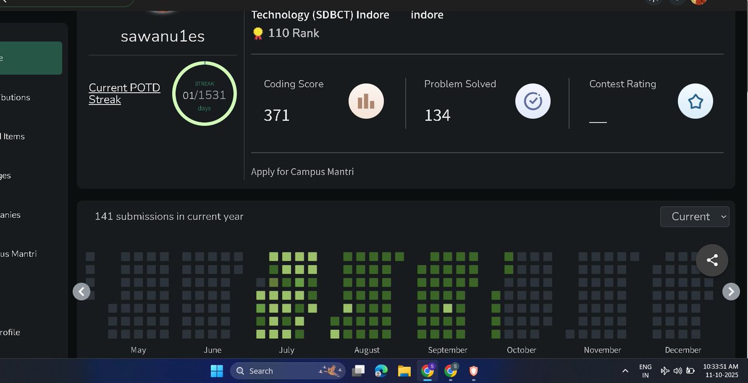Click the rank medal icon beside 110 Rank

pos(258,34)
